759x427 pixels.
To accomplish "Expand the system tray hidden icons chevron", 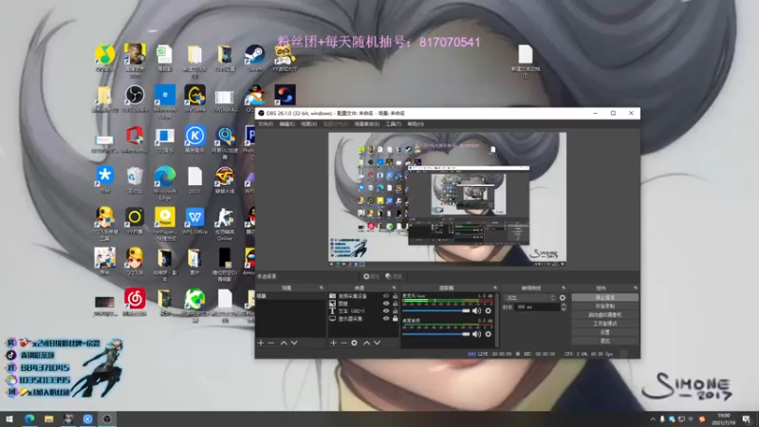I will (x=653, y=419).
